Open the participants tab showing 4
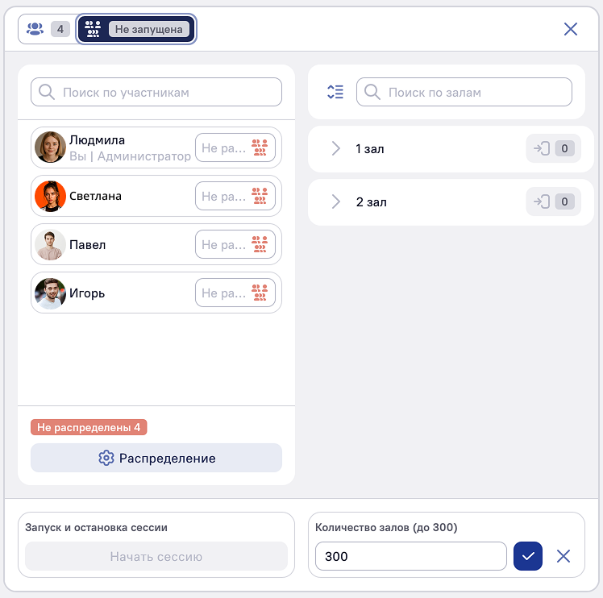This screenshot has height=598, width=603. [x=47, y=29]
